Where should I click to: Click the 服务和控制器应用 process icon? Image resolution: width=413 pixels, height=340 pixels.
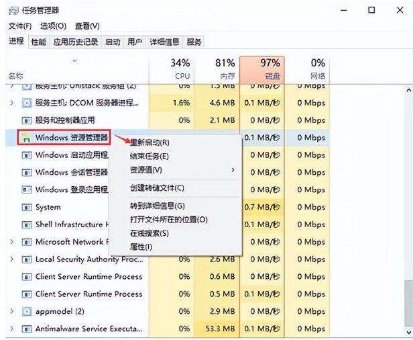(x=27, y=120)
